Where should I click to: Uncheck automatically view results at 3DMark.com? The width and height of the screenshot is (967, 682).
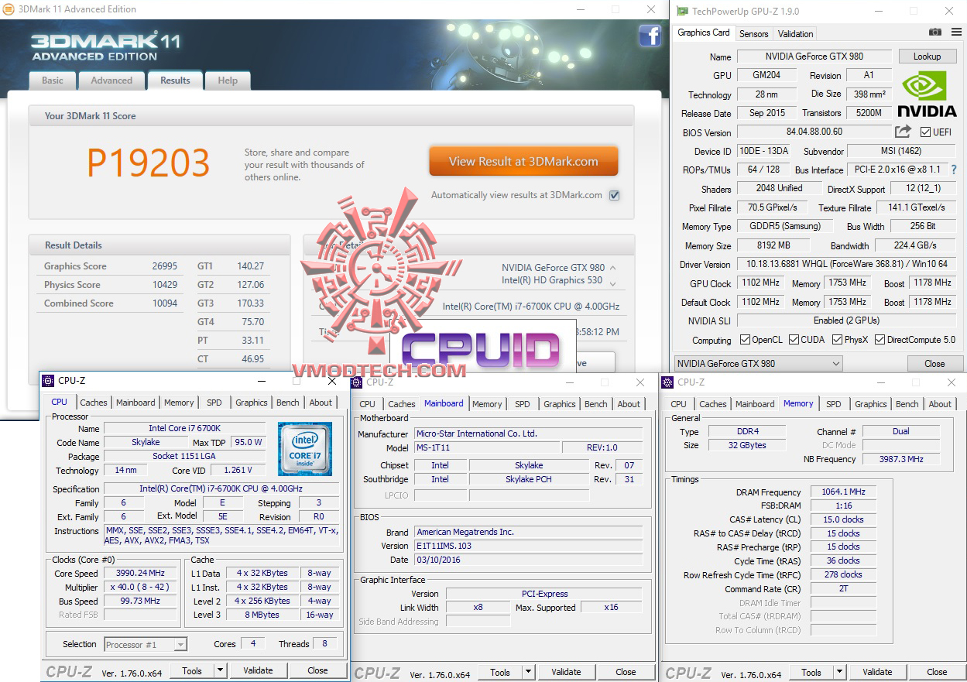[x=614, y=195]
